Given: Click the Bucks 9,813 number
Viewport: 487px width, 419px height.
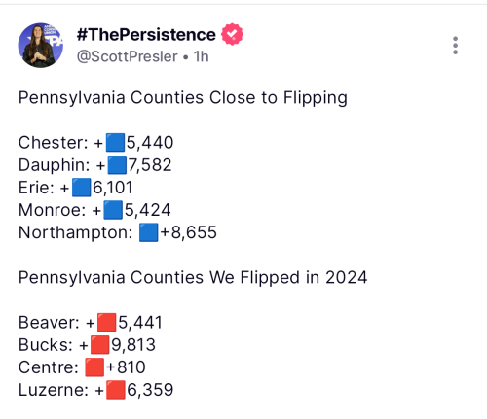Looking at the screenshot, I should [133, 345].
